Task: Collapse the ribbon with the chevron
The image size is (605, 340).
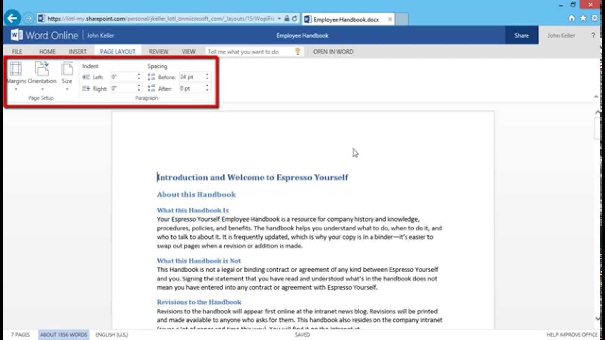Action: click(596, 97)
